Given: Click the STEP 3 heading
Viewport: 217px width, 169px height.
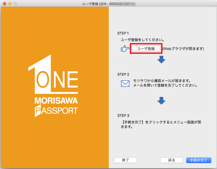Looking at the screenshot, I should click(x=123, y=116).
